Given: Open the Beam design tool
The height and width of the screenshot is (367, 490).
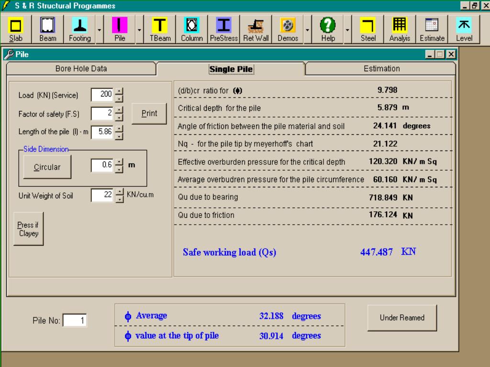Looking at the screenshot, I should pos(47,29).
